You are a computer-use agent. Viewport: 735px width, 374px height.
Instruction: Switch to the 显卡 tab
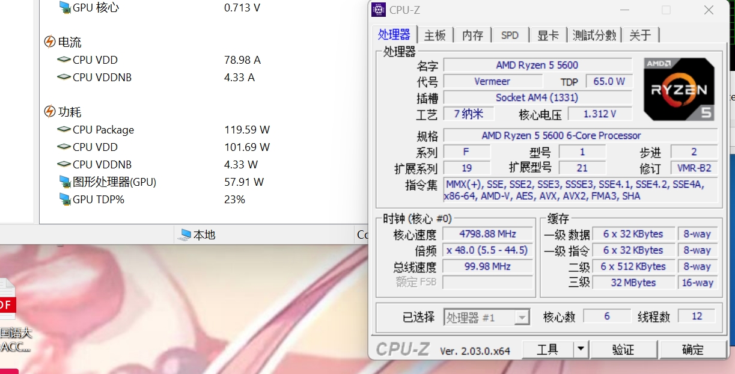coord(548,35)
